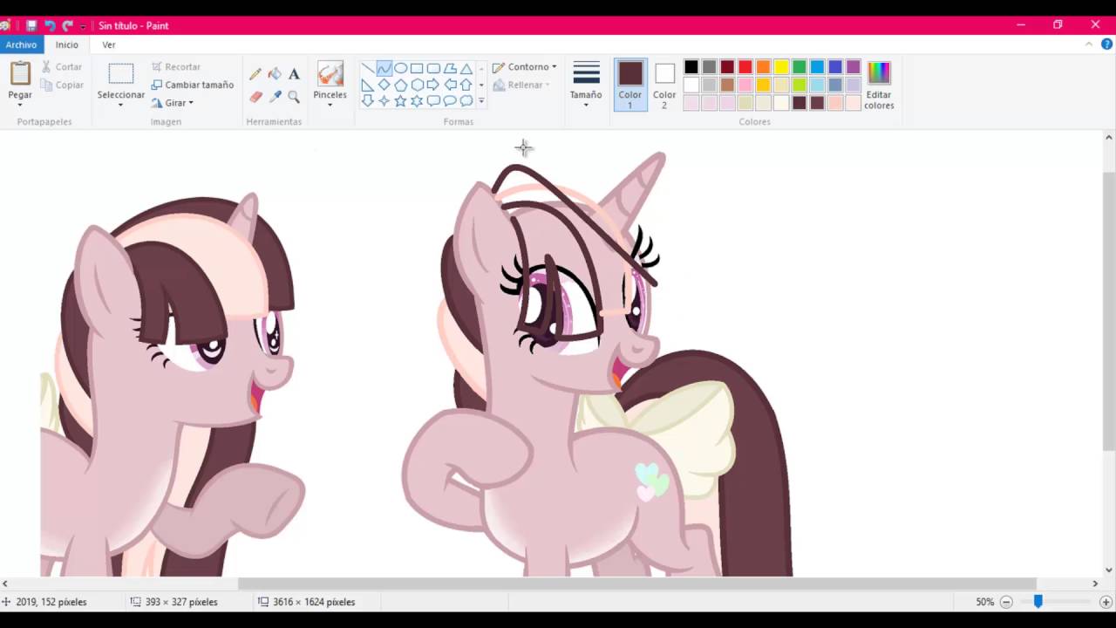Activate Color 2 selector

tap(664, 85)
